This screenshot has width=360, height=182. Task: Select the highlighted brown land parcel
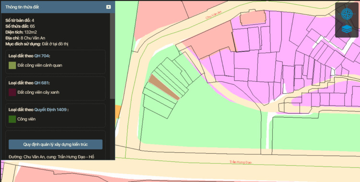pos(164,87)
